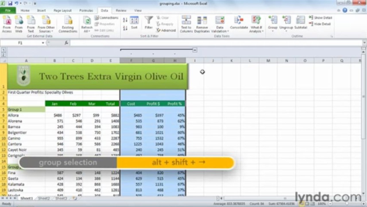Open the File tab
367x207 pixels.
pyautogui.click(x=8, y=10)
